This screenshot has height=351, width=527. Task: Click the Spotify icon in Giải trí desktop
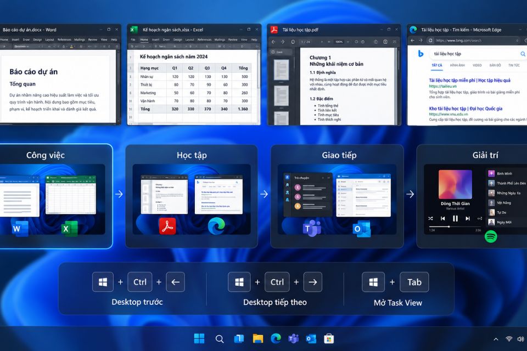[x=491, y=236]
